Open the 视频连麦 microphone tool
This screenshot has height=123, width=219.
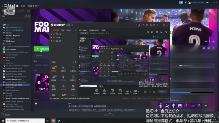(54, 78)
